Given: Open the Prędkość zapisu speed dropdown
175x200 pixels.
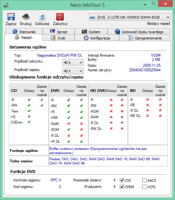Looking at the screenshot, I should (73, 71).
